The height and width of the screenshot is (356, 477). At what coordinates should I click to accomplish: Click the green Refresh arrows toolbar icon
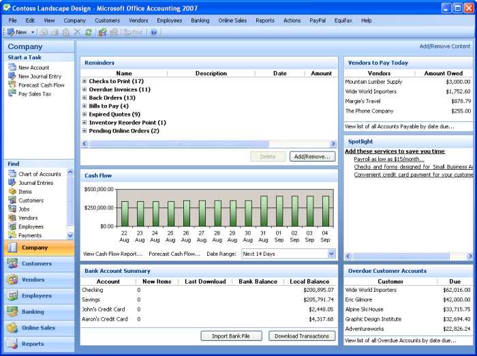point(89,32)
